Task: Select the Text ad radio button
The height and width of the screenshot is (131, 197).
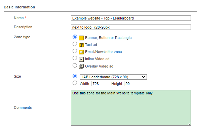Action: 75,44
